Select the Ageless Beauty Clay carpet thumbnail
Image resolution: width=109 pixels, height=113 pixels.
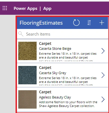(x=27, y=99)
